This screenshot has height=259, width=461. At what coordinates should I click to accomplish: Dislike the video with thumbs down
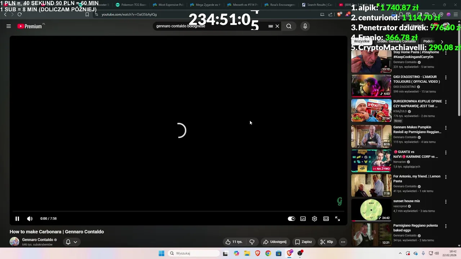252,242
